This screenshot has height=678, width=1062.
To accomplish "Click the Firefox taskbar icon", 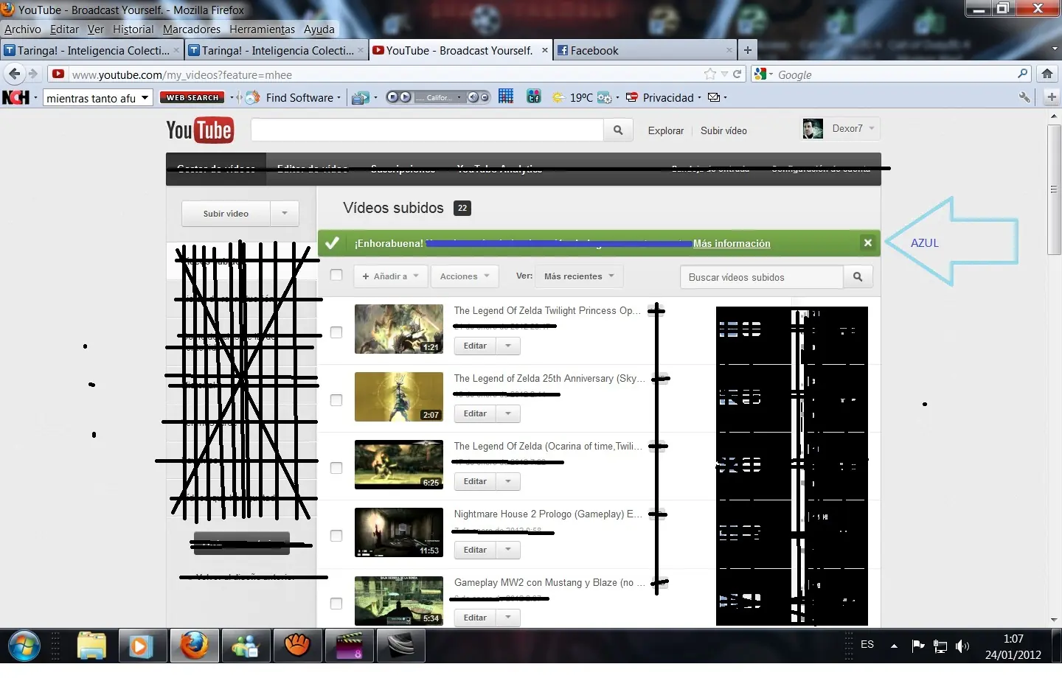I will coord(195,647).
